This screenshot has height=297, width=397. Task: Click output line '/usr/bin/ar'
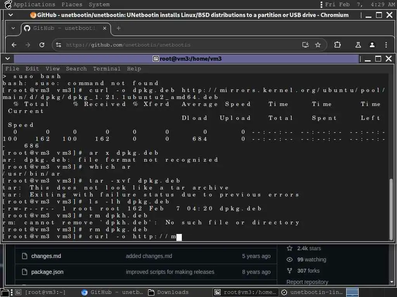coord(31,174)
